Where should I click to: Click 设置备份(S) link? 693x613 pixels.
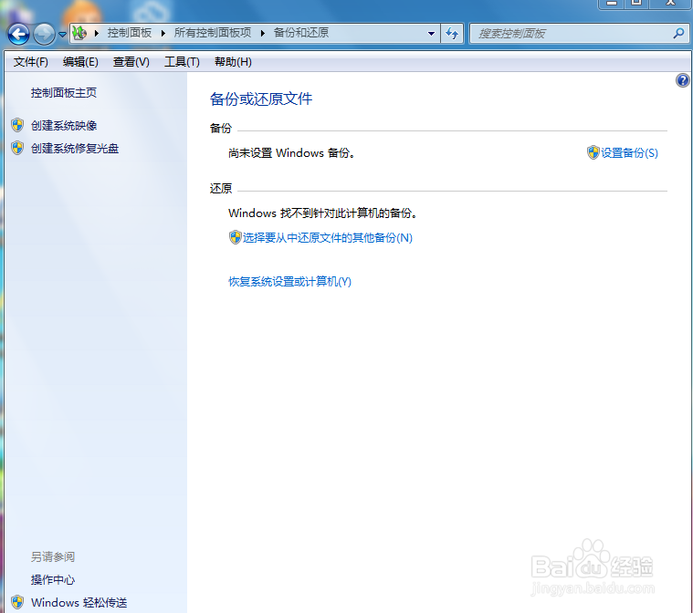(629, 153)
